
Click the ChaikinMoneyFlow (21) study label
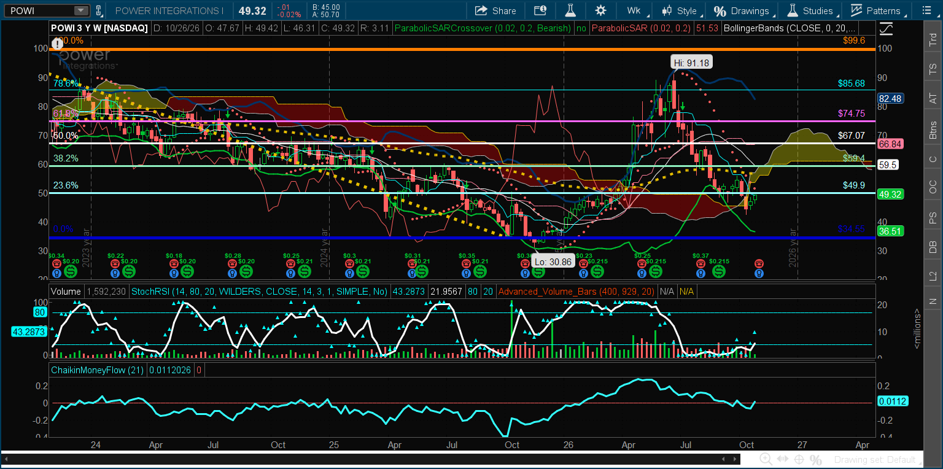coord(97,370)
